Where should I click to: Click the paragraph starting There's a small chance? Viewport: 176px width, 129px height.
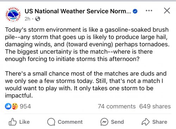(86, 84)
